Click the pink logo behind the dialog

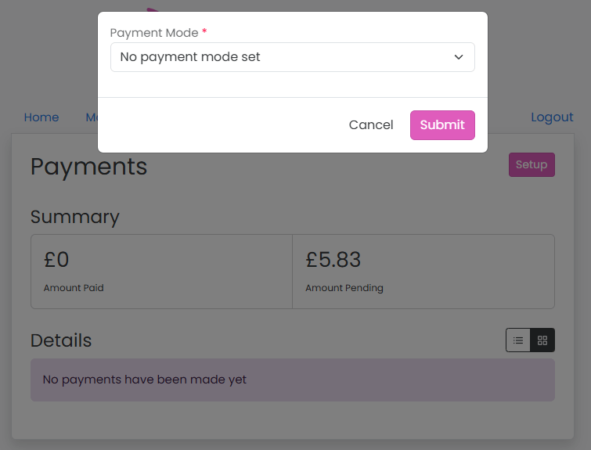click(x=153, y=10)
